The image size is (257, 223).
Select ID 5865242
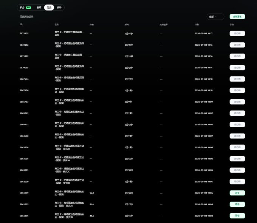(x=24, y=113)
